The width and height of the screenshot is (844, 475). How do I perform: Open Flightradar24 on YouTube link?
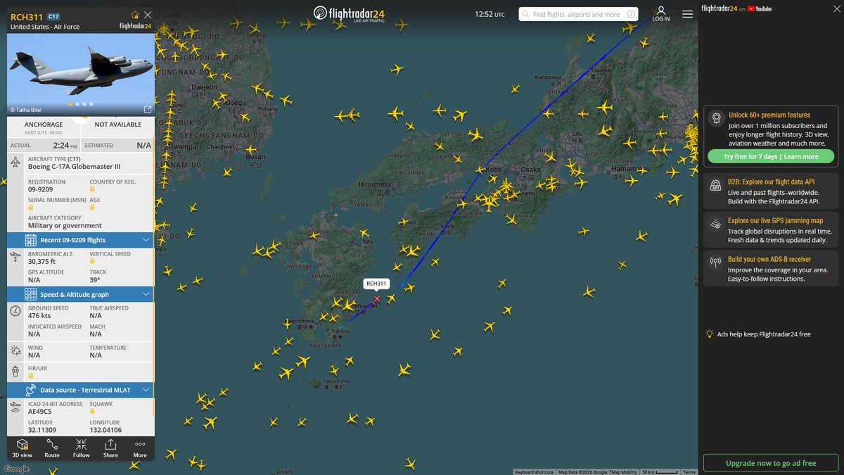pyautogui.click(x=736, y=8)
